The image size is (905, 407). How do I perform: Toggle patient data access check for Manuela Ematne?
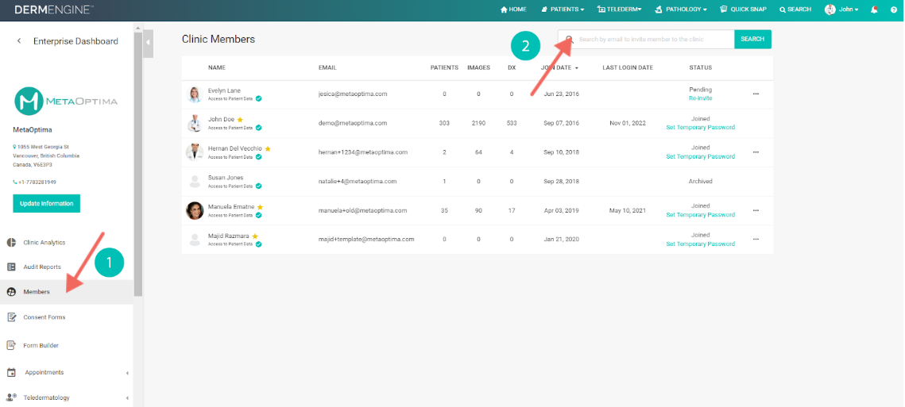(258, 215)
